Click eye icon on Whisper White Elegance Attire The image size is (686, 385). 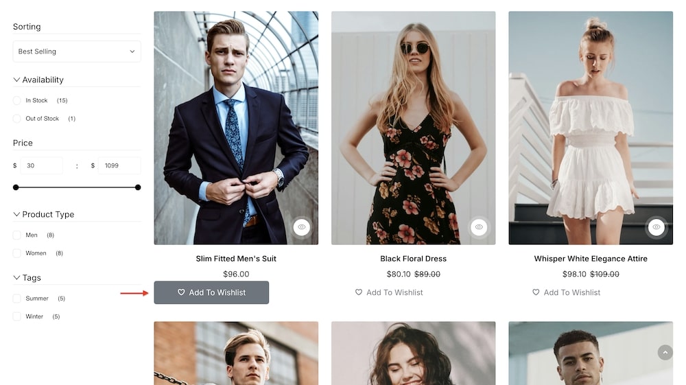pos(657,227)
